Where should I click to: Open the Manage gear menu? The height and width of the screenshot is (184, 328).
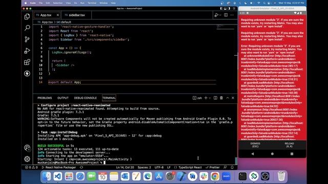[27, 159]
